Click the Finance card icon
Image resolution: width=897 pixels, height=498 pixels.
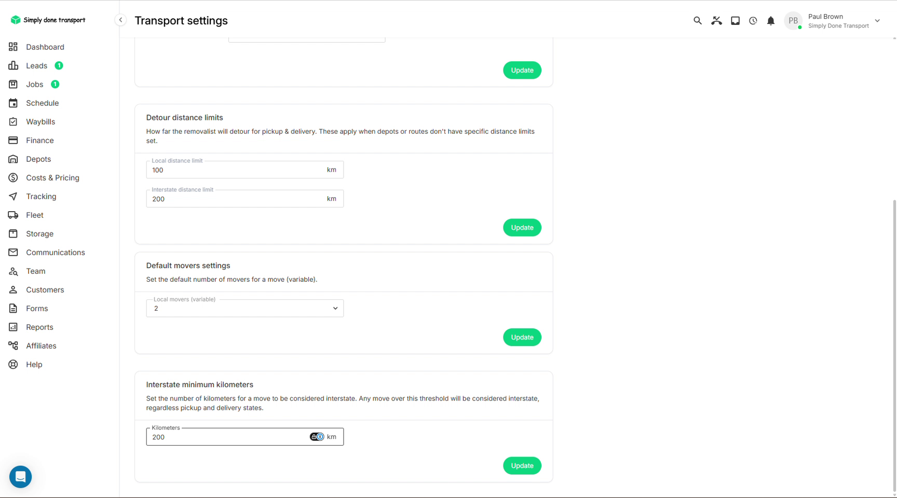pyautogui.click(x=13, y=140)
